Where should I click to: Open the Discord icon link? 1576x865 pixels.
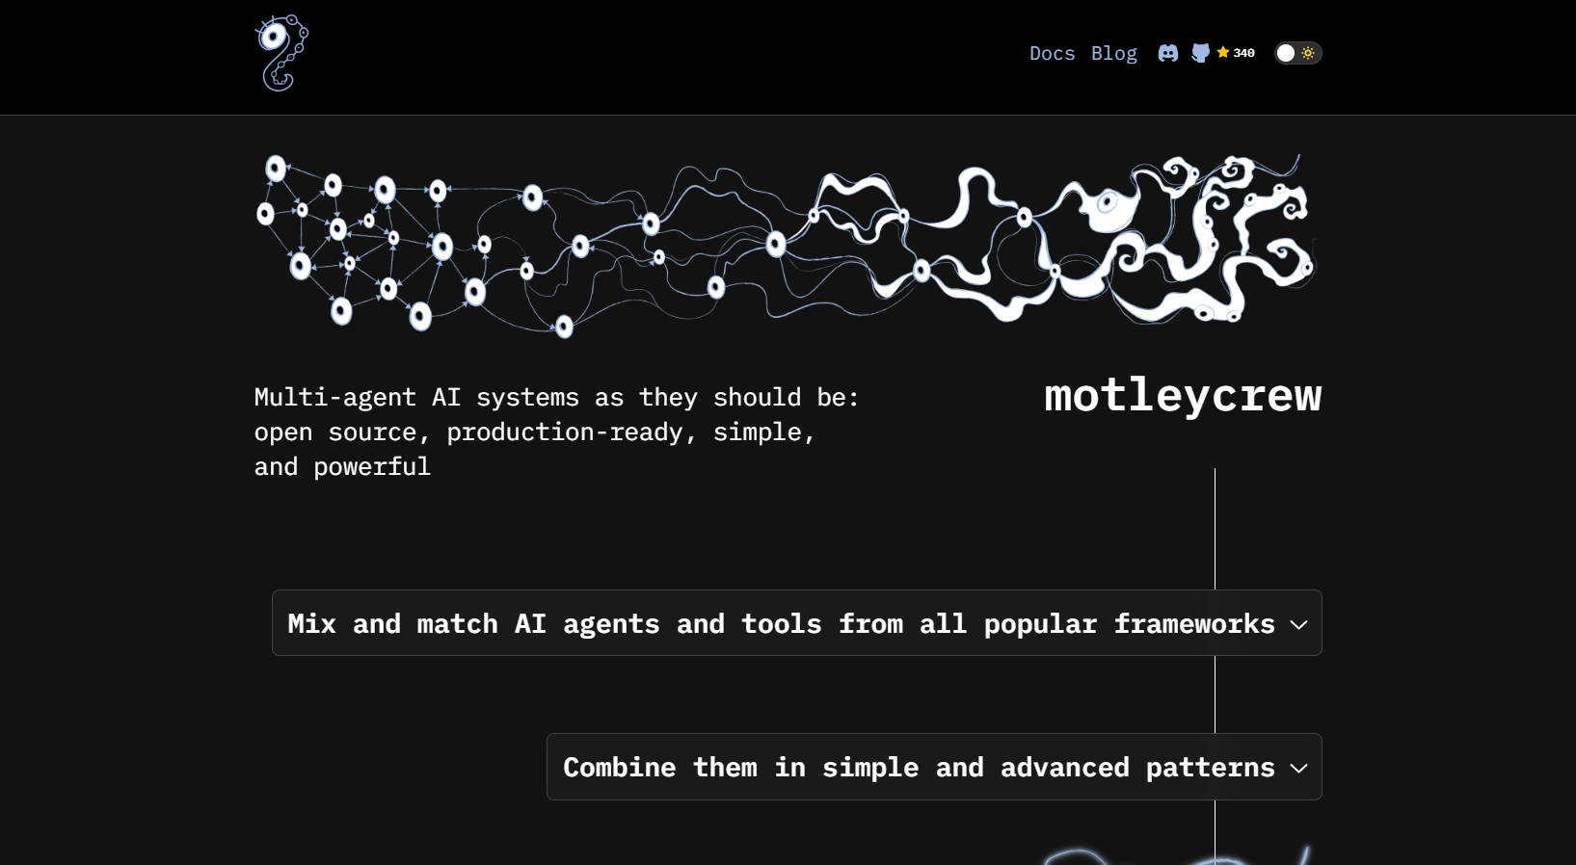(1168, 53)
